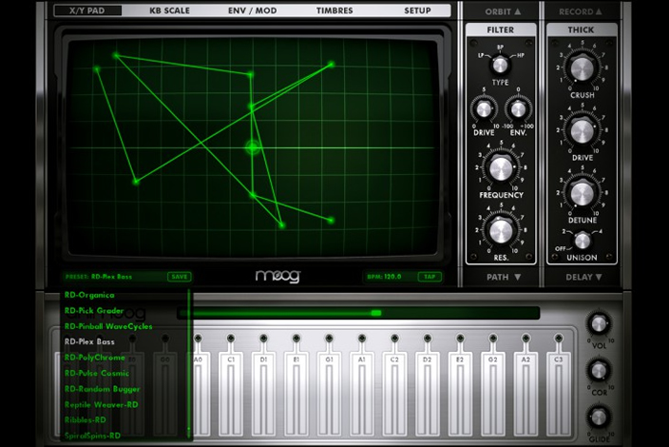Click the GLIDE knob
This screenshot has height=447, width=669.
[x=599, y=418]
